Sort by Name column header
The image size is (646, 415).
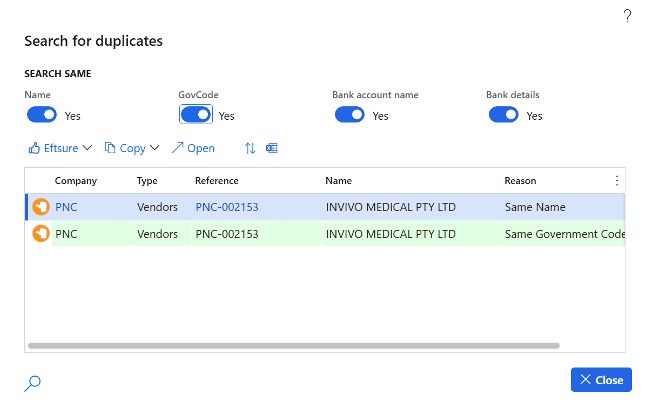tap(339, 181)
